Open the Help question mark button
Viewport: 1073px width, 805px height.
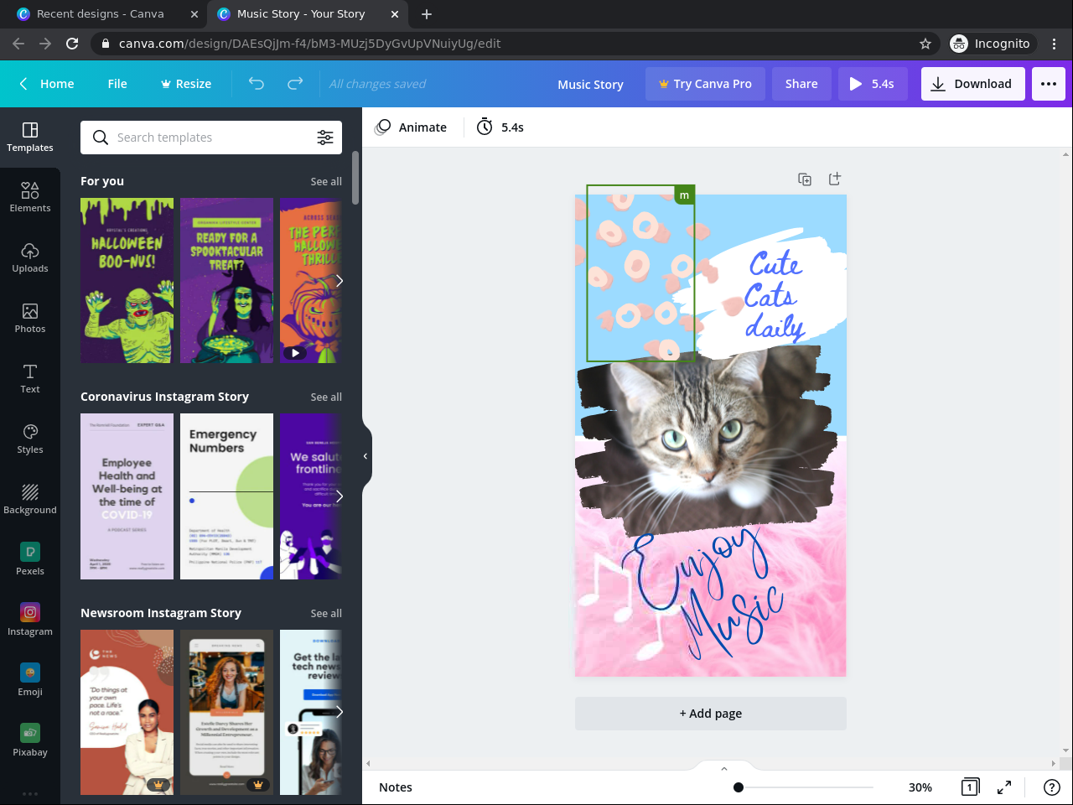pos(1051,787)
